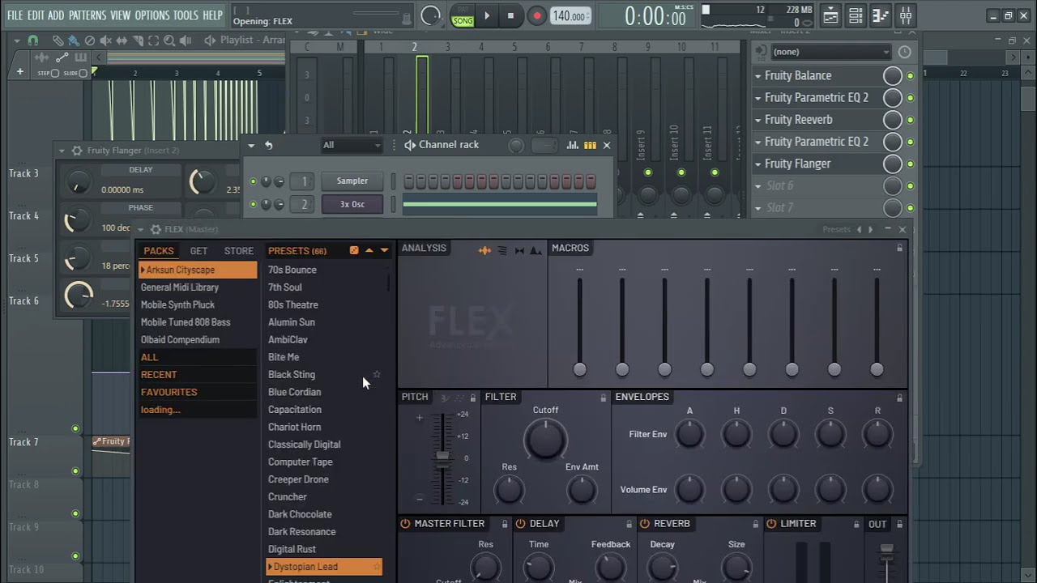Viewport: 1037px width, 583px height.
Task: Expand the first Fruity Parametric EQ 2 slot arrow
Action: (757, 98)
